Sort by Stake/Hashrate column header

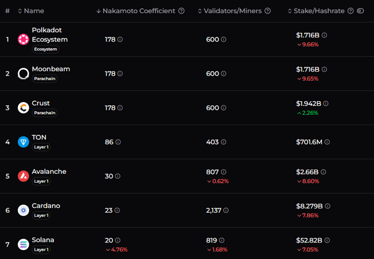click(x=319, y=11)
